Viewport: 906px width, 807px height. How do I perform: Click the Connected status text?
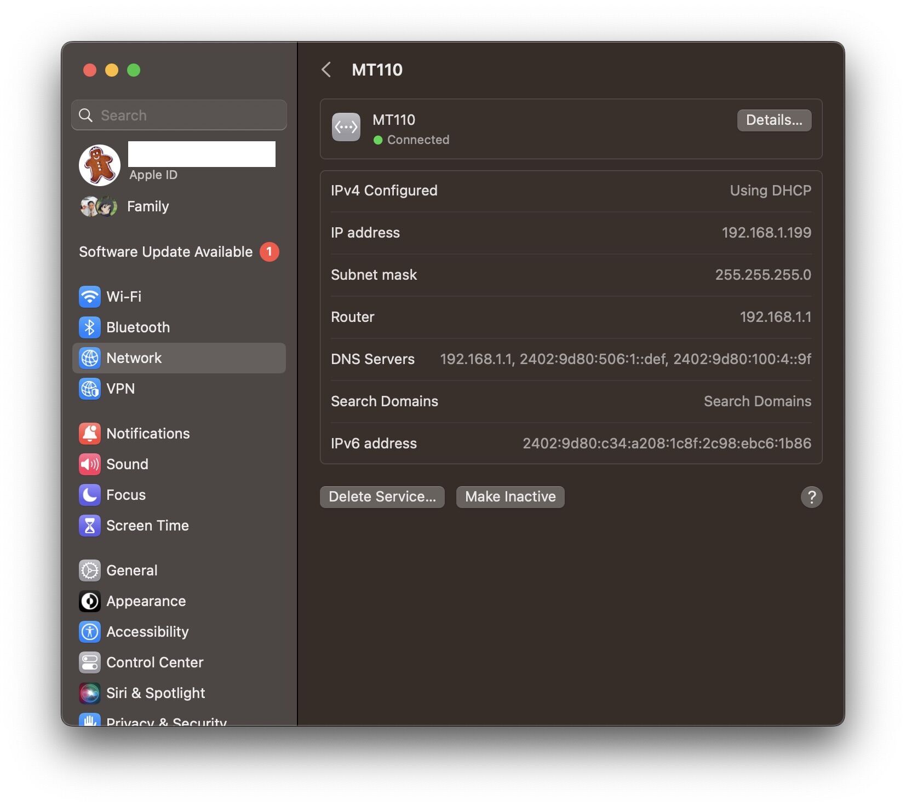[x=418, y=140]
